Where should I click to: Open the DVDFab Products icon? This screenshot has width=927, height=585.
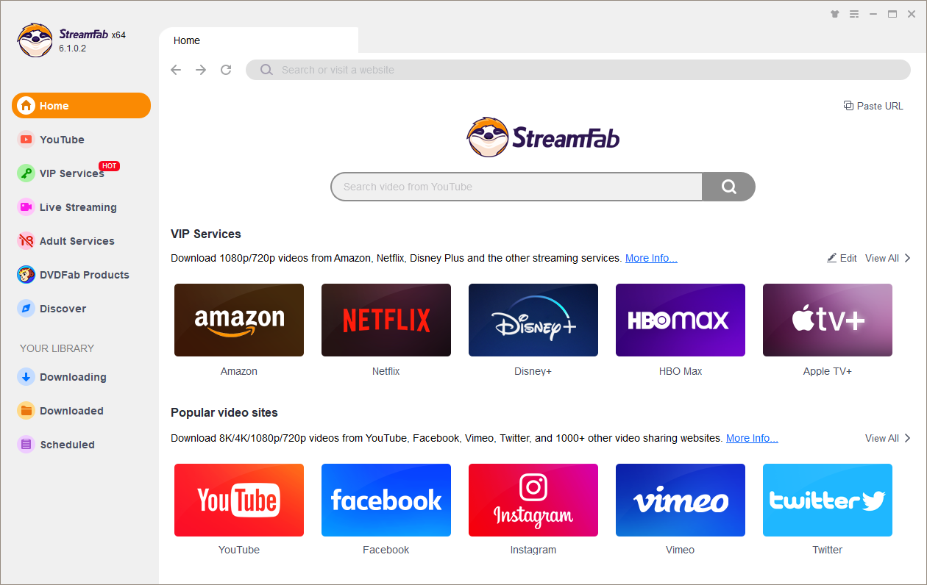pos(26,275)
